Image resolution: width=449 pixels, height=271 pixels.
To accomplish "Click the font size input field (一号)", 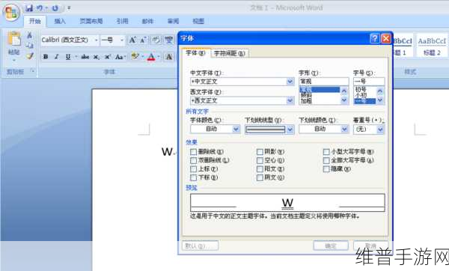I will click(x=369, y=82).
